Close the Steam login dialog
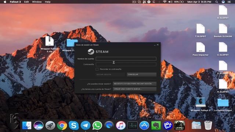235x132 pixels. tap(158, 45)
